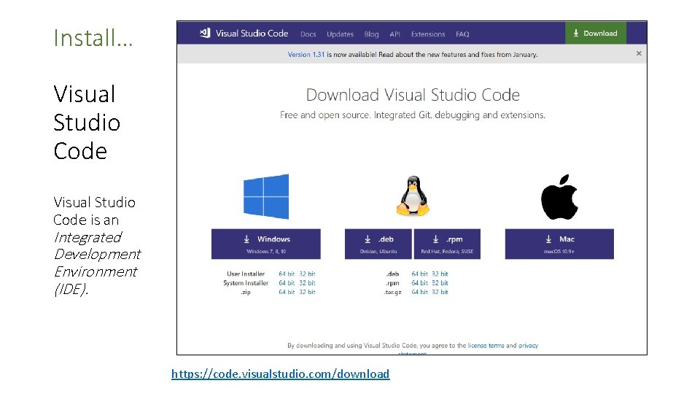Click the Apple logo icon
This screenshot has height=394, width=700.
coord(559,197)
